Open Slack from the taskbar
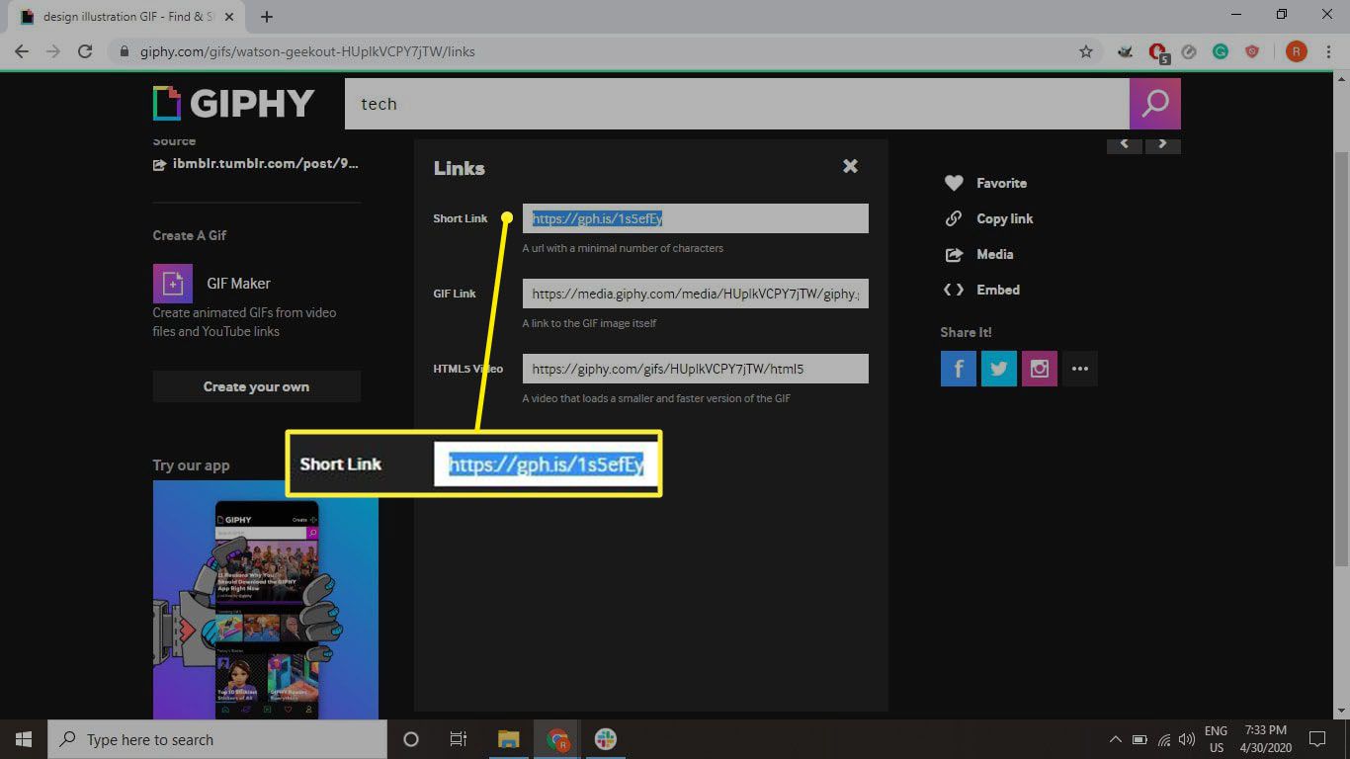 tap(606, 739)
